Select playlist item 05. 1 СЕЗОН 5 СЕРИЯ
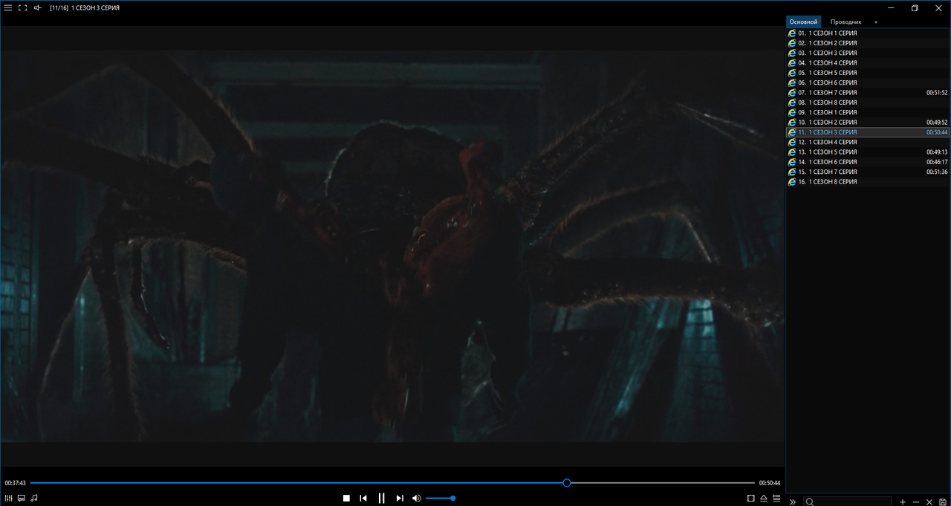 click(x=868, y=73)
